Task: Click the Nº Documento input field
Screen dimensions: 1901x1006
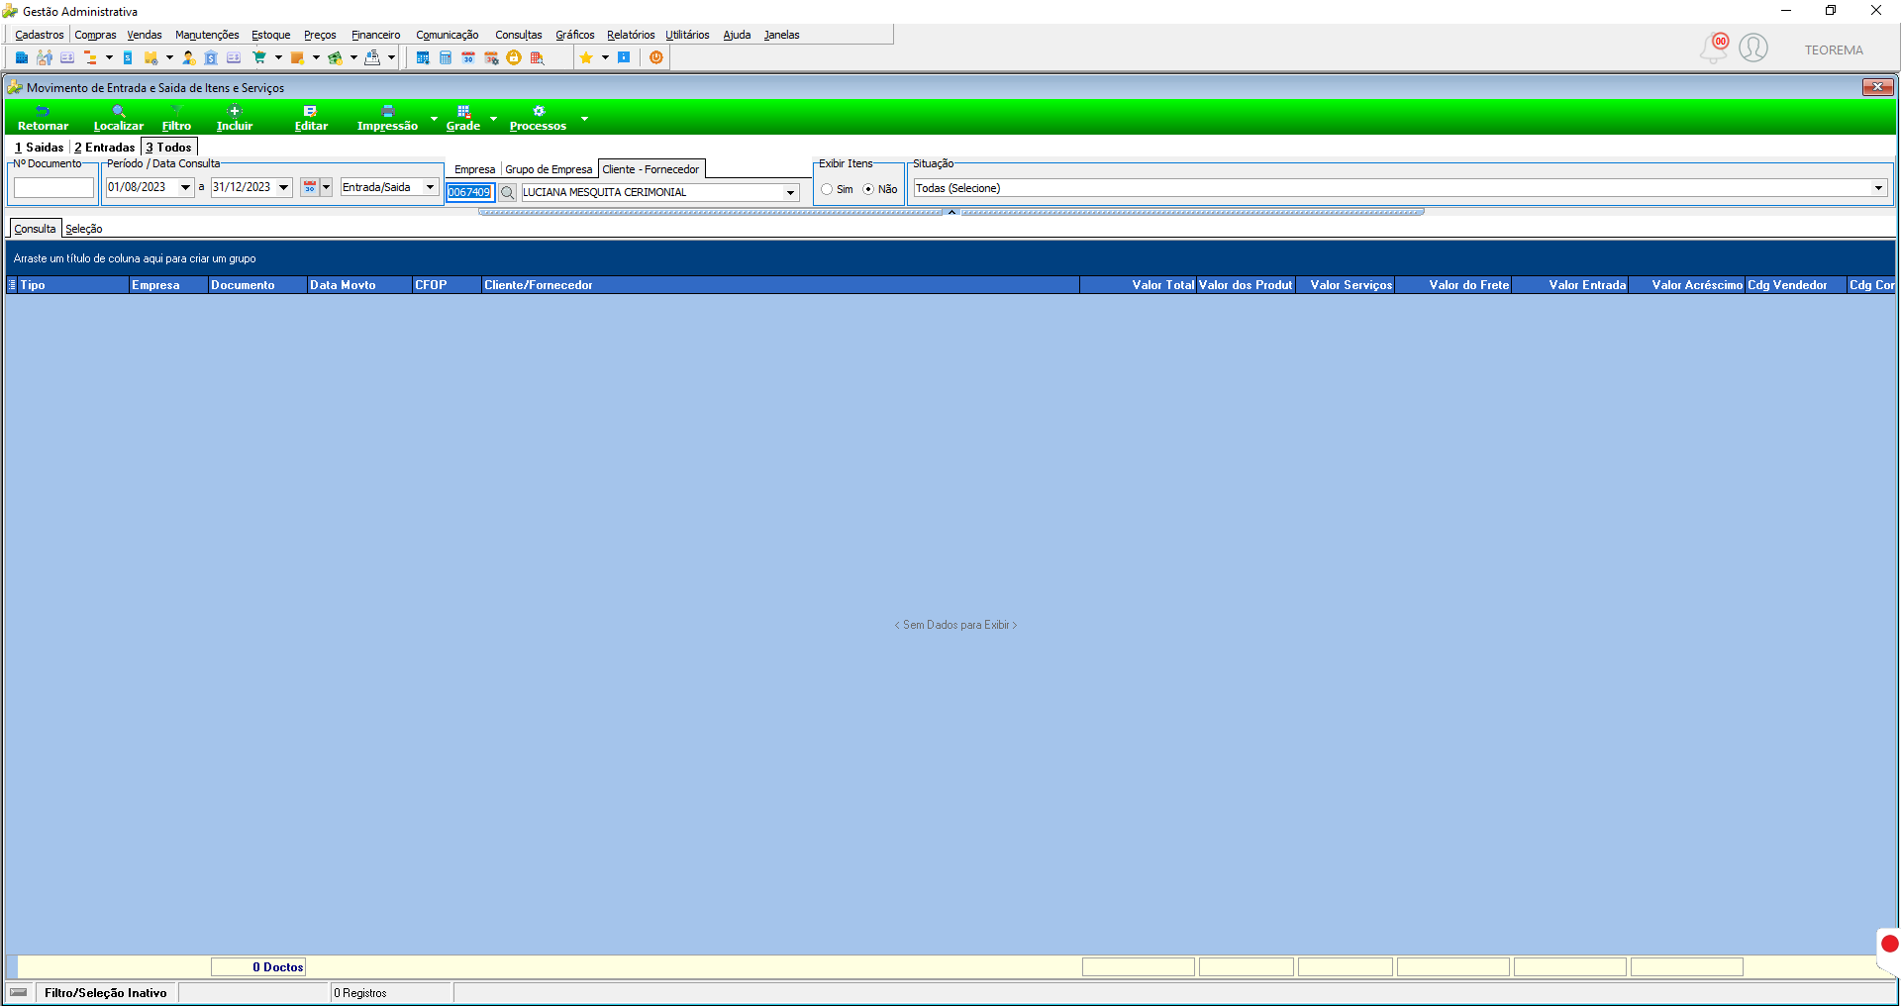Action: pyautogui.click(x=53, y=187)
